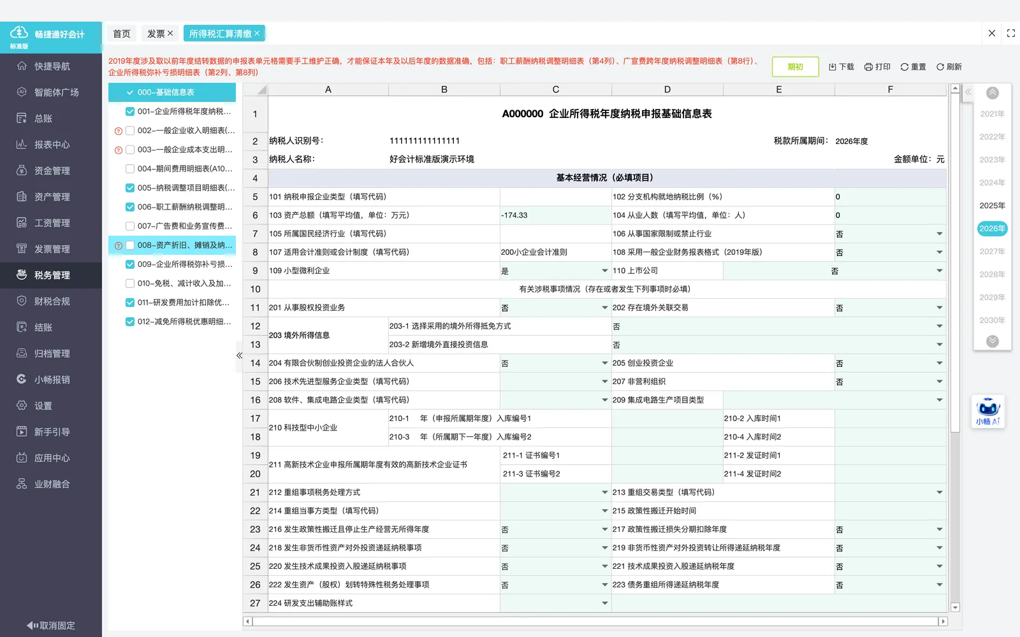Open 小畅报销 sidebar icon
Image resolution: width=1020 pixels, height=637 pixels.
[22, 380]
